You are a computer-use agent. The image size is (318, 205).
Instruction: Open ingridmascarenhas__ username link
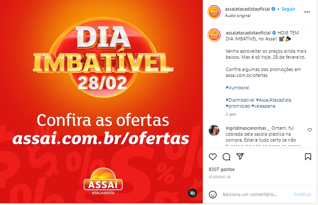[x=248, y=128]
